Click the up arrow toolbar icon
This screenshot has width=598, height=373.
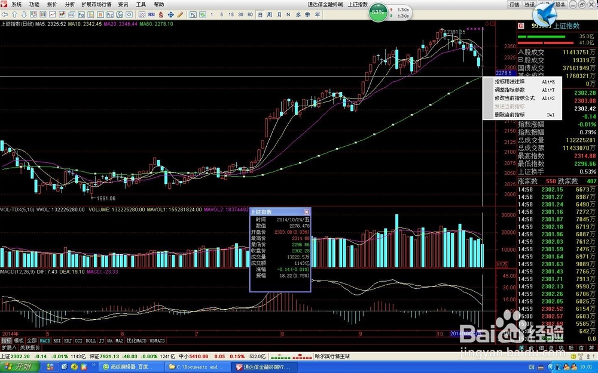click(14, 14)
